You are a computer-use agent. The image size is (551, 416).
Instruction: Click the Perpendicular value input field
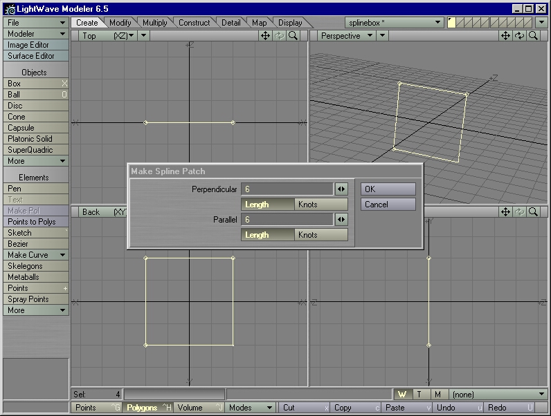(x=287, y=189)
